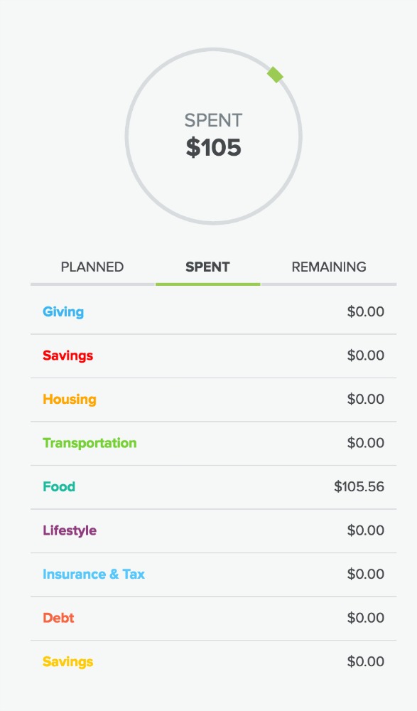Image resolution: width=417 pixels, height=711 pixels.
Task: Click the $0.00 amount beside Giving
Action: point(367,311)
